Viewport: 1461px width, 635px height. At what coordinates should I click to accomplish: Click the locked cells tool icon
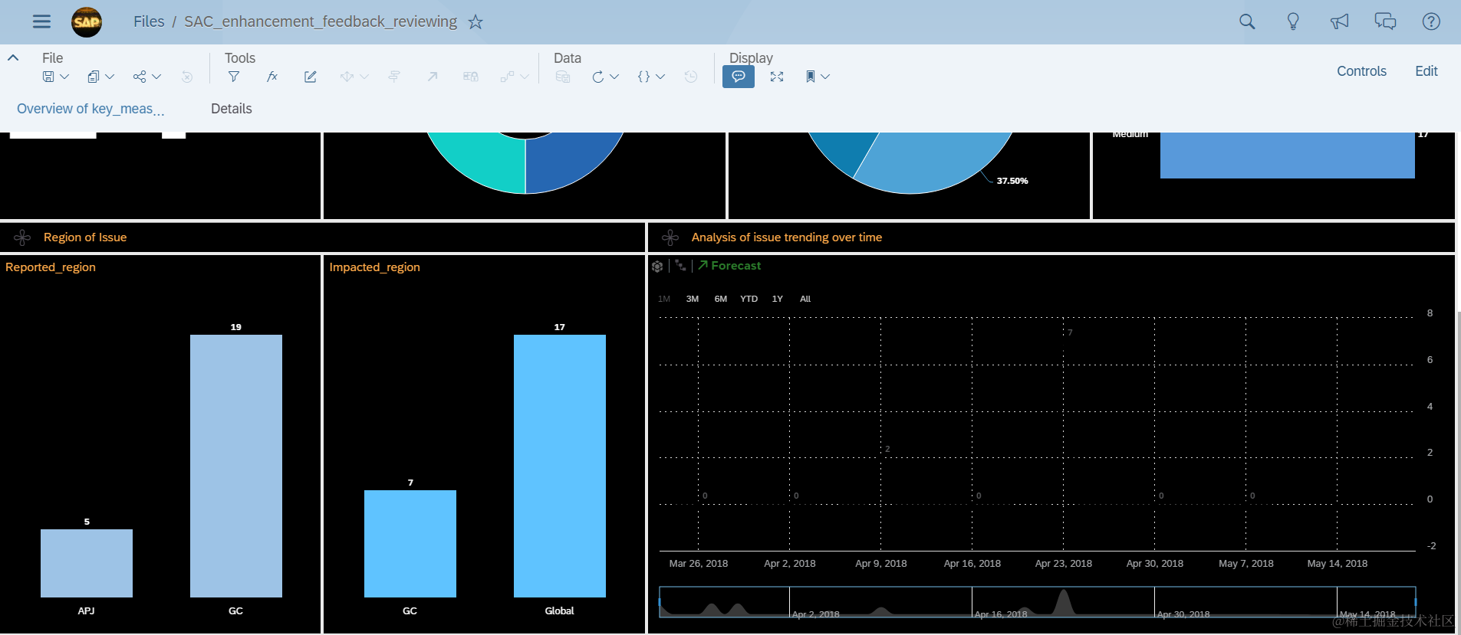pyautogui.click(x=471, y=77)
